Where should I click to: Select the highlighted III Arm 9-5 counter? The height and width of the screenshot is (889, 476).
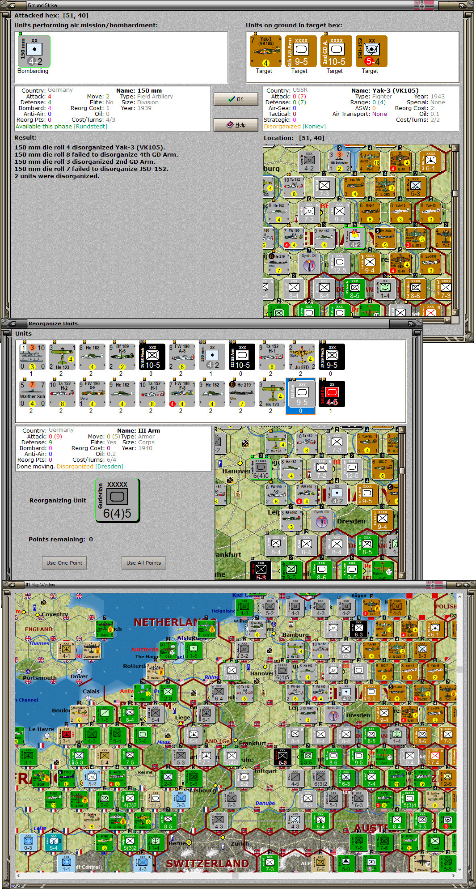pos(300,396)
